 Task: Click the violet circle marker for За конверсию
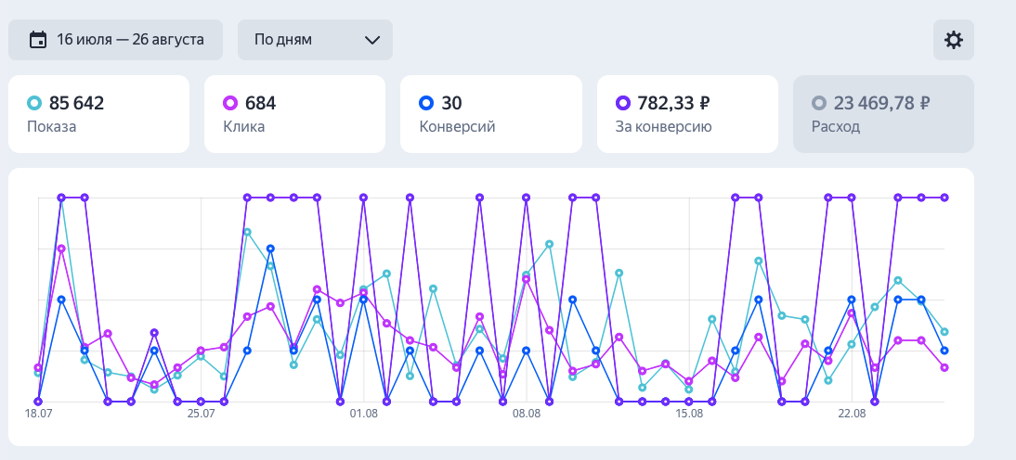(x=624, y=103)
